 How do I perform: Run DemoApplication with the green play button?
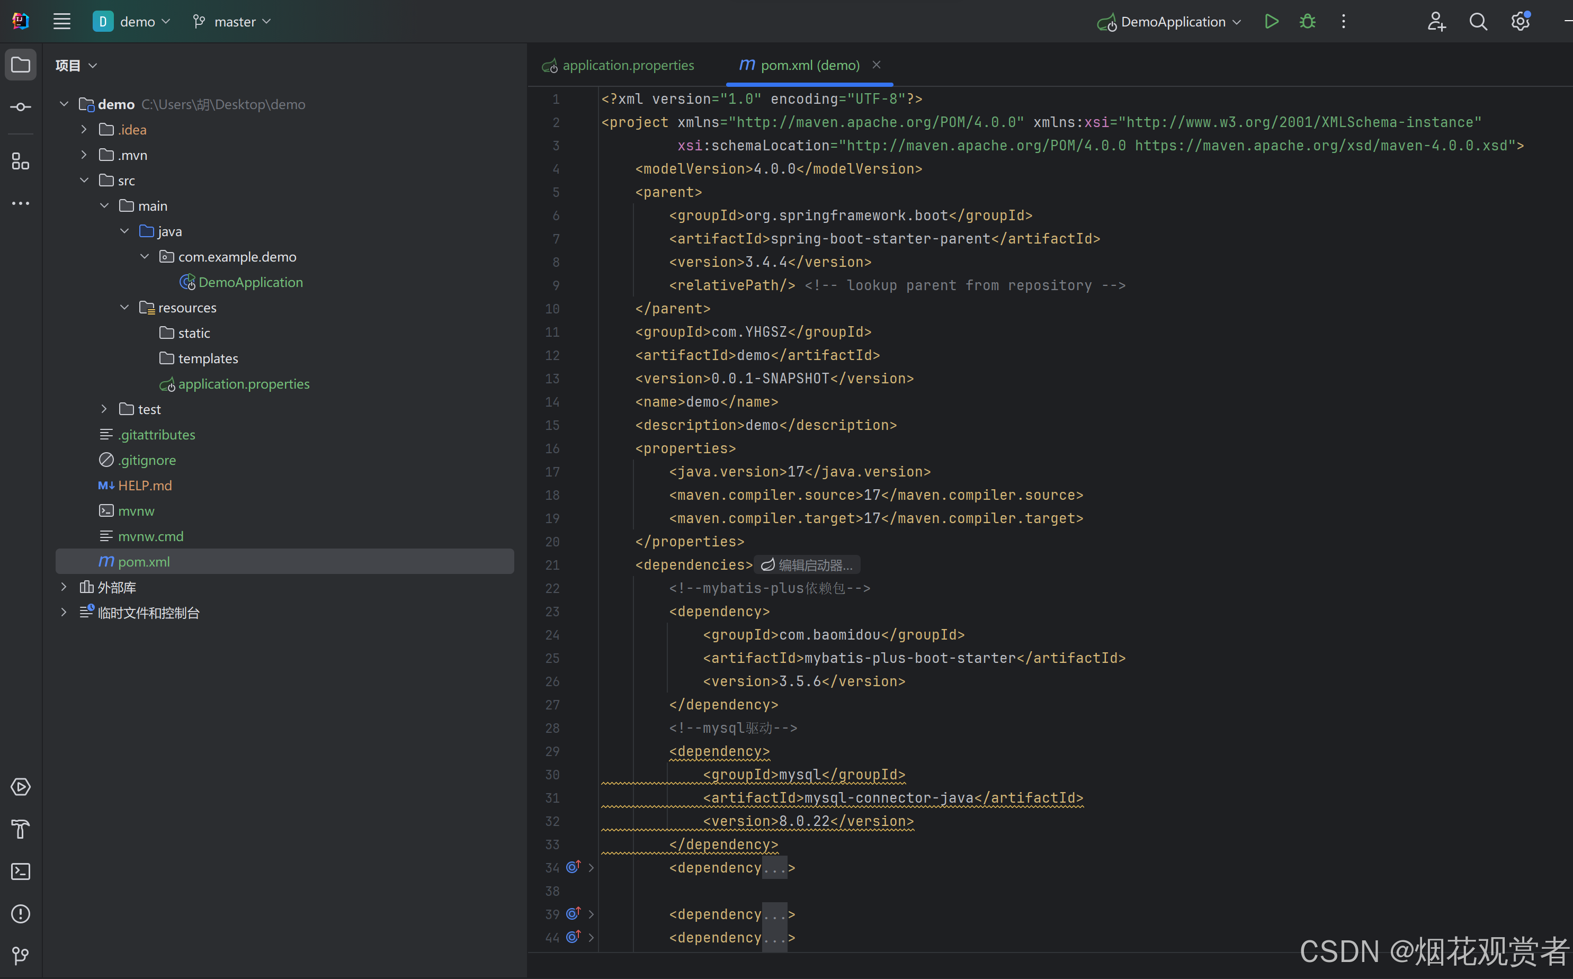[x=1271, y=21]
